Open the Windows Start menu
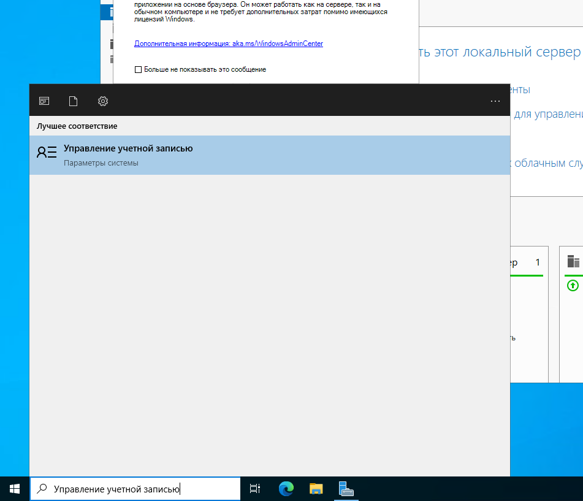Image resolution: width=583 pixels, height=501 pixels. [x=15, y=489]
